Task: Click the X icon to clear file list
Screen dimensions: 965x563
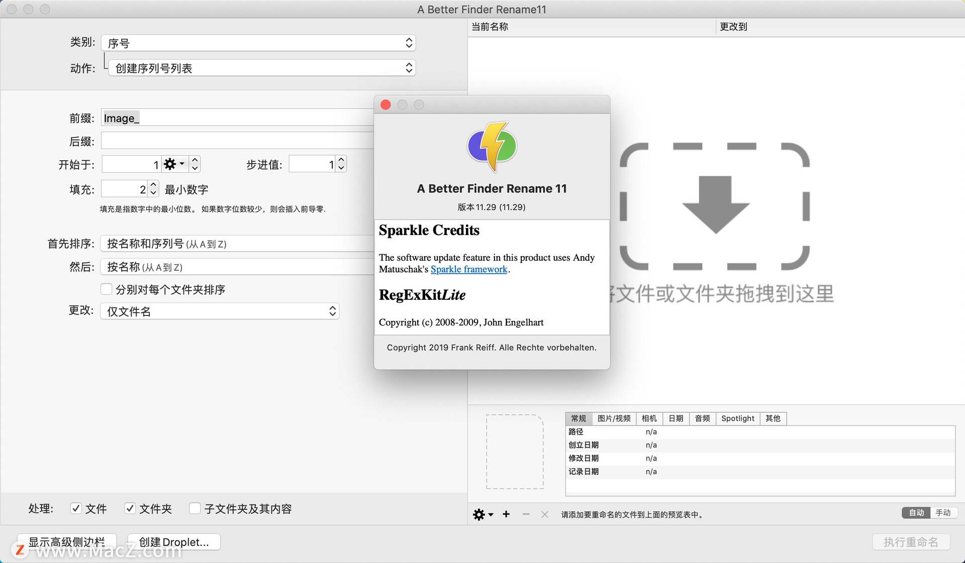Action: [545, 514]
